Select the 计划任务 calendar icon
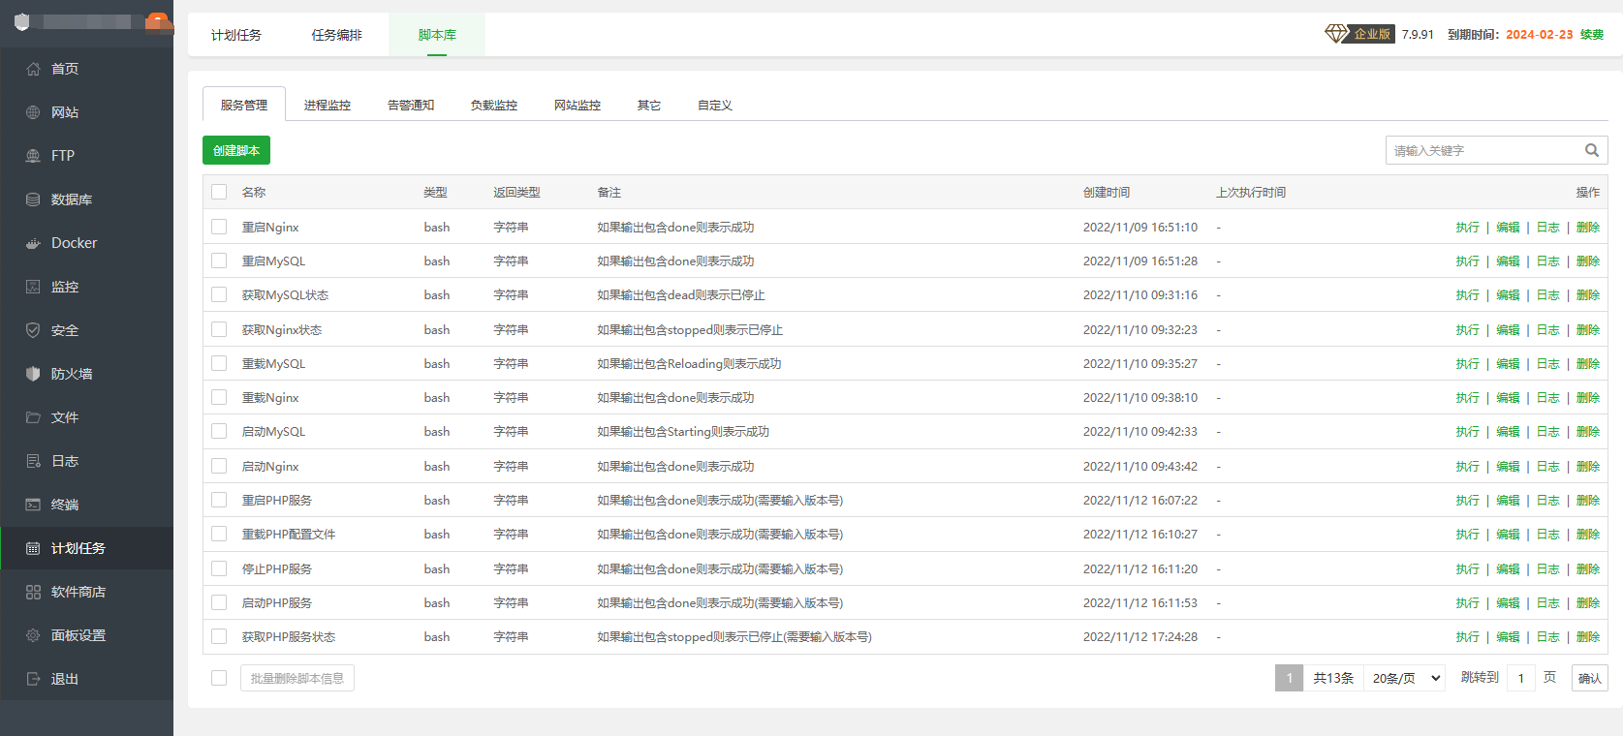1623x736 pixels. coord(33,548)
